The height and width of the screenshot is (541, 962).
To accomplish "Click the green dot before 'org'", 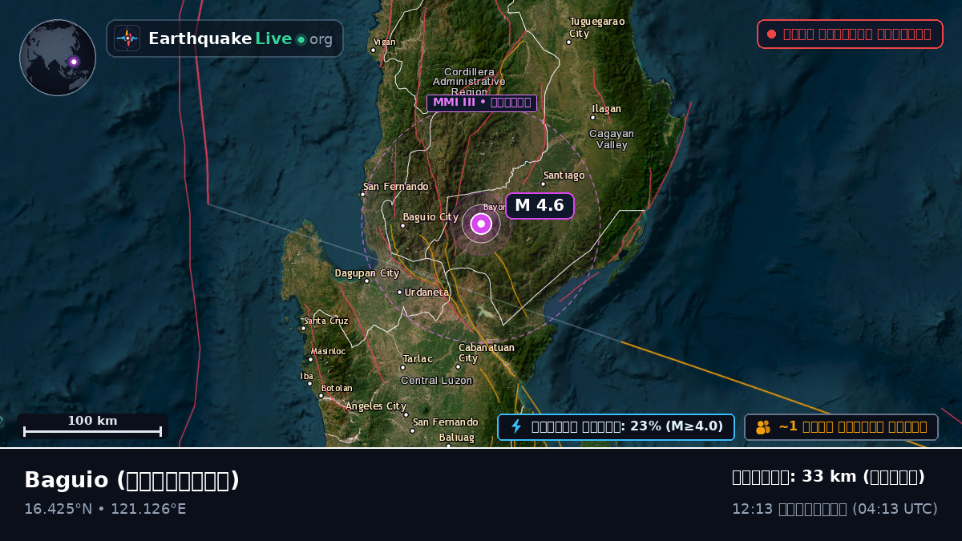I will tap(301, 39).
